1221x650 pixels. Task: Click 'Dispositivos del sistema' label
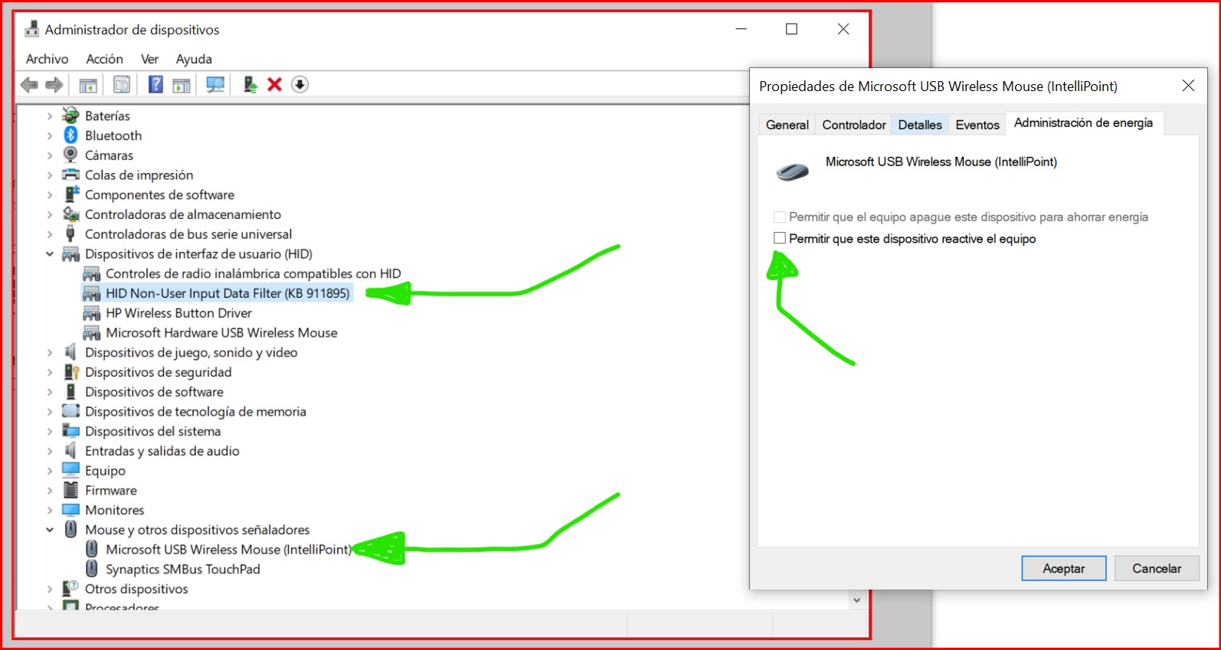click(152, 432)
